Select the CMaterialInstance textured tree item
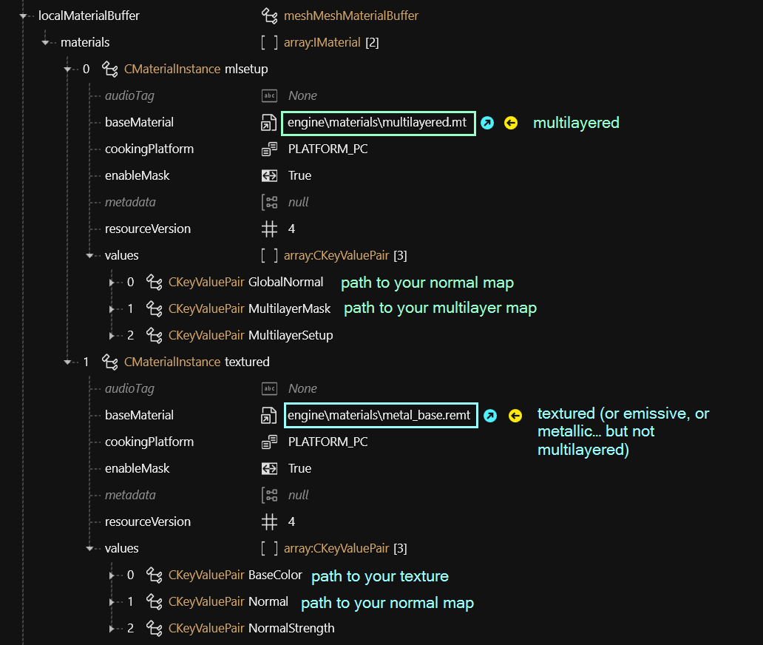763x645 pixels. [197, 362]
